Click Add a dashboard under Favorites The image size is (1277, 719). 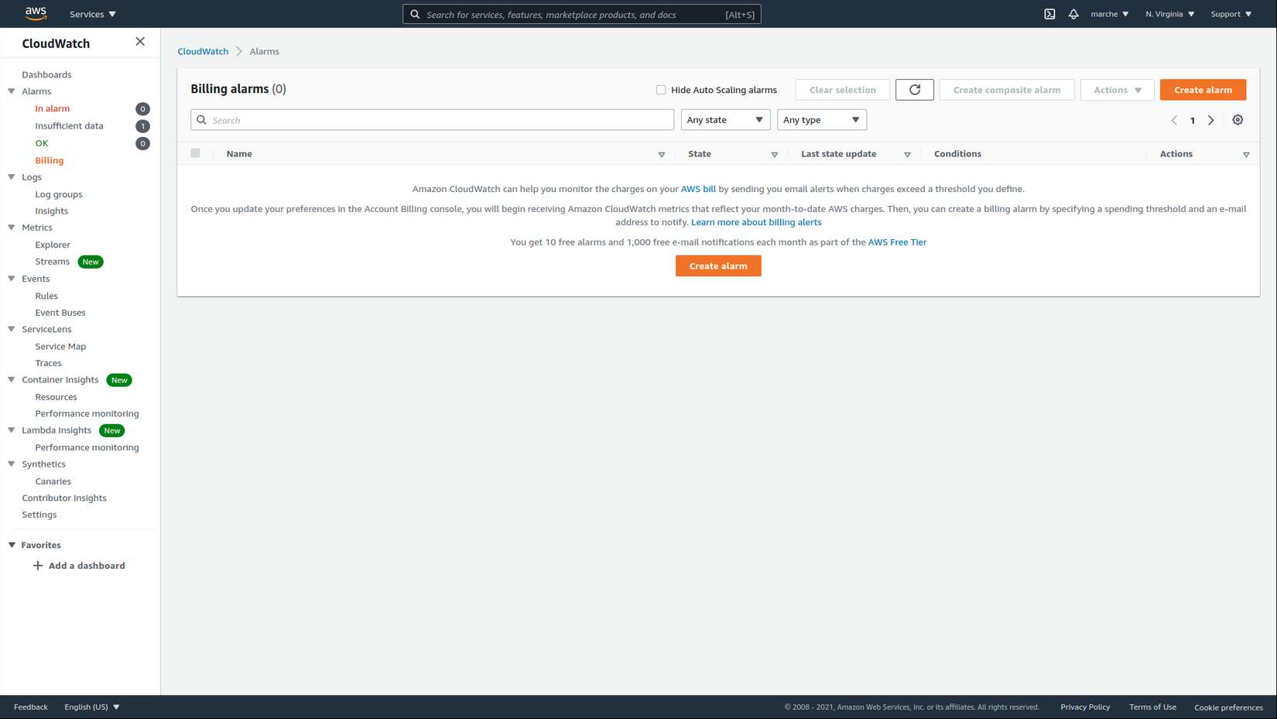pos(87,566)
